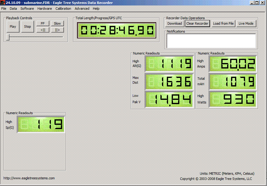Click the Total Length/Progress/GPS UTC label
This screenshot has height=186, width=267.
99,18
